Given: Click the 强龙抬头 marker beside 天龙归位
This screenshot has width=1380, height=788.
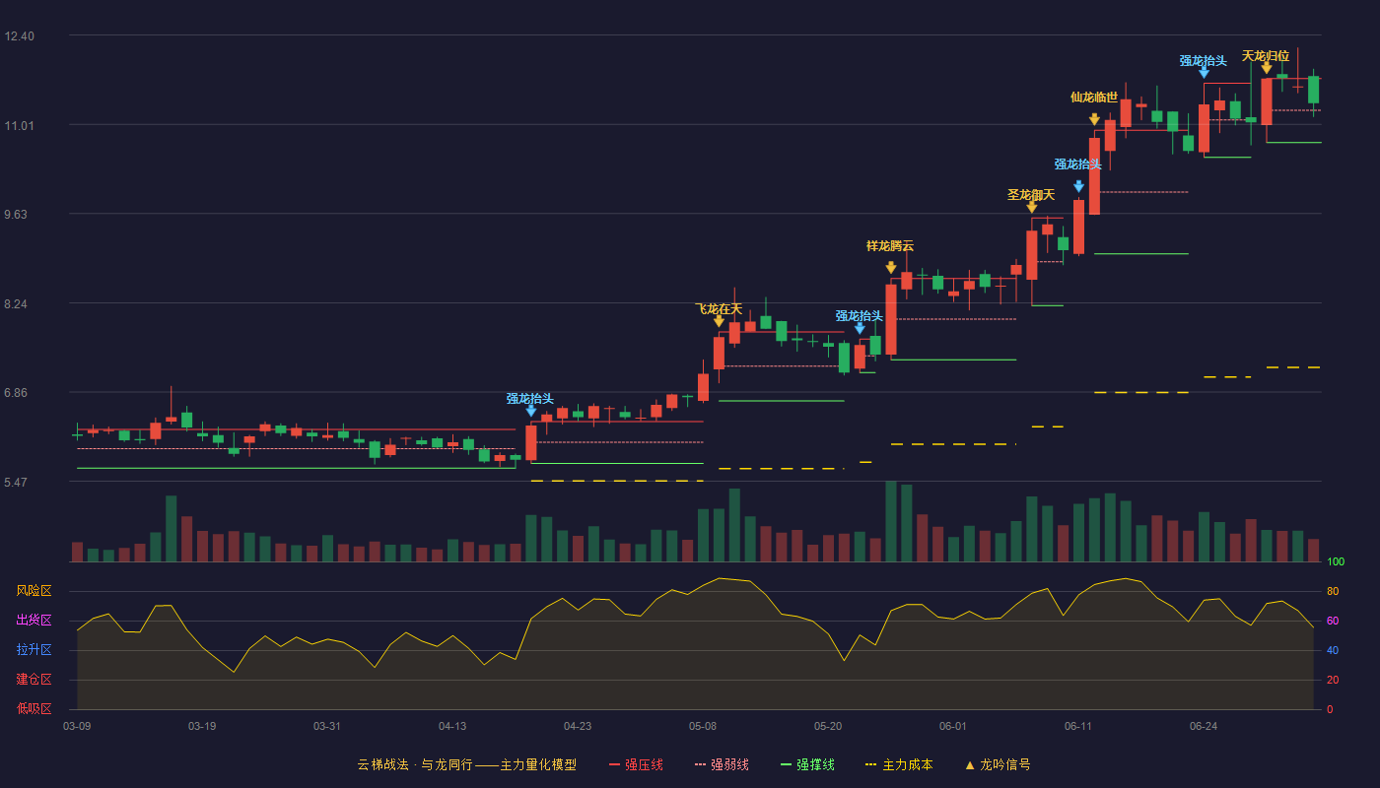Looking at the screenshot, I should point(1204,61).
